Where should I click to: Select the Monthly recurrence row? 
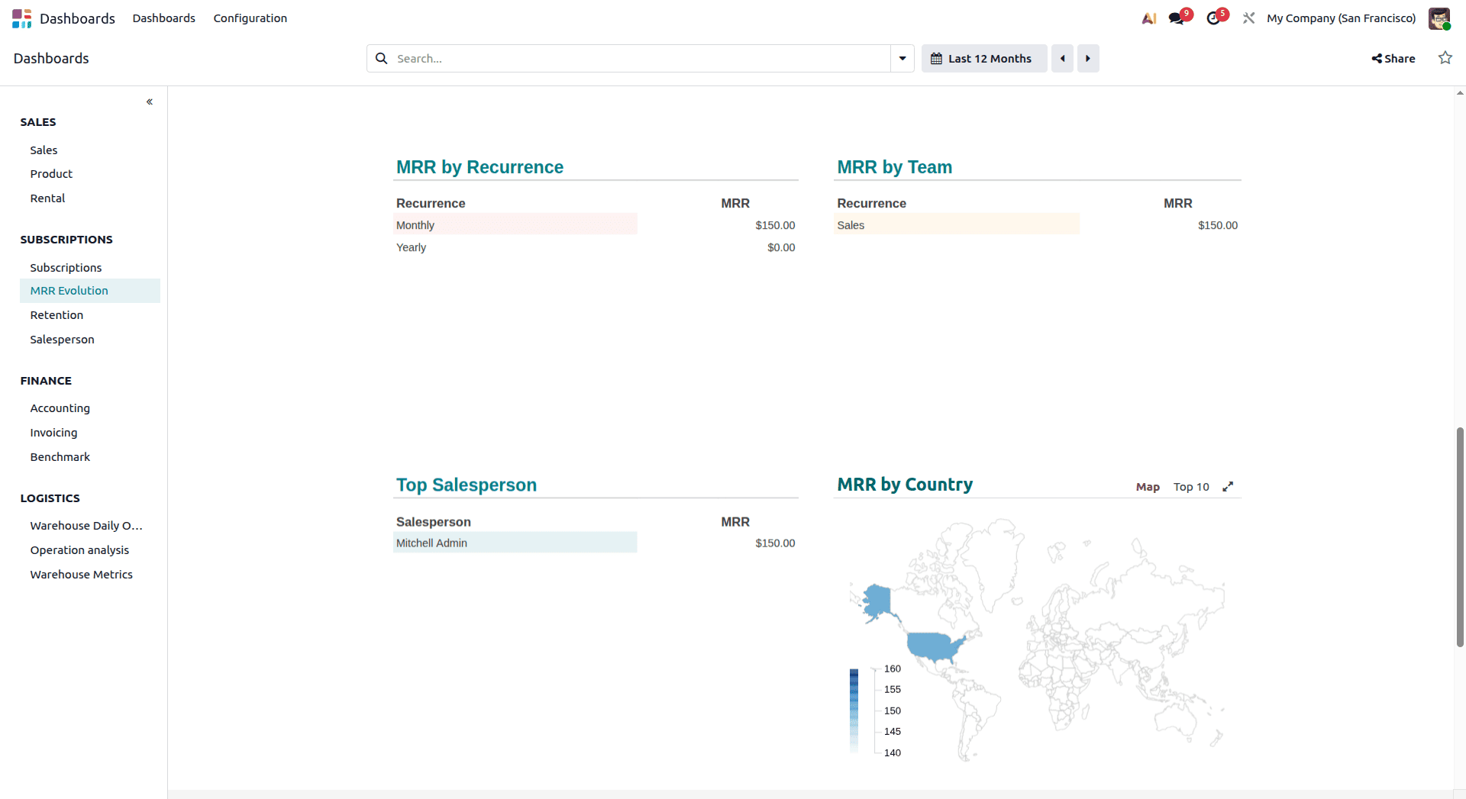[x=596, y=225]
